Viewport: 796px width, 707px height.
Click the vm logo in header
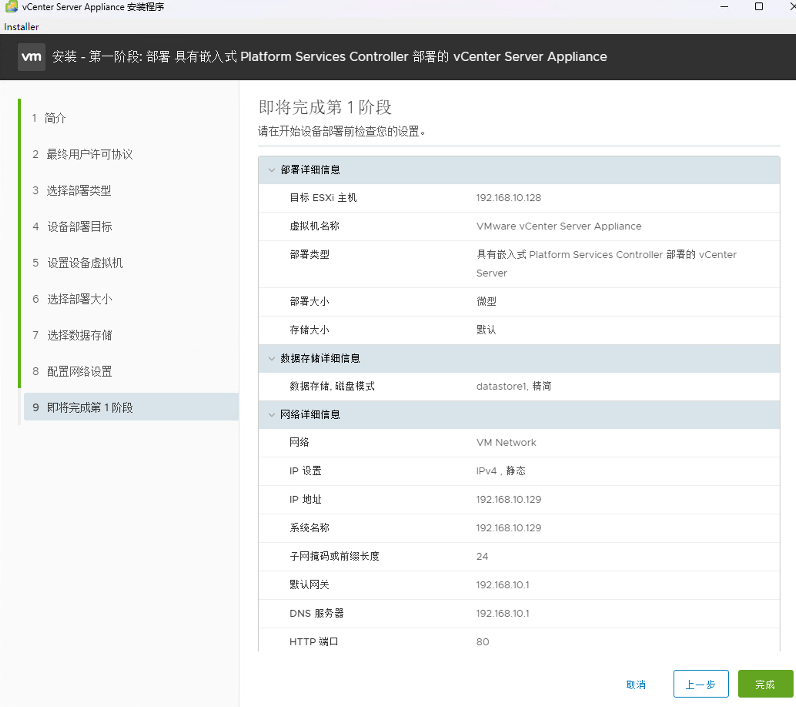[x=31, y=57]
